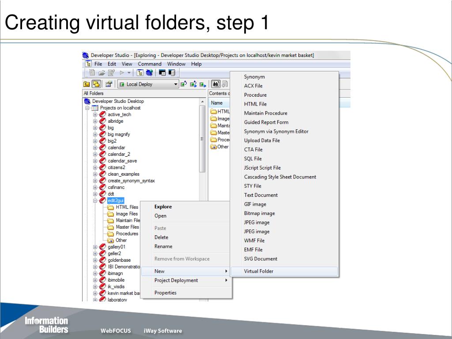Open the Run dropdown arrow beside play
The height and width of the screenshot is (339, 452).
[129, 73]
